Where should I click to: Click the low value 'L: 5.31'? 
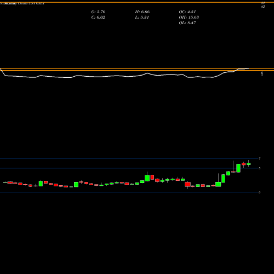142,18
